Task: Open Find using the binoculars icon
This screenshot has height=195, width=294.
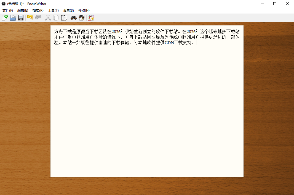Action: tap(73, 18)
